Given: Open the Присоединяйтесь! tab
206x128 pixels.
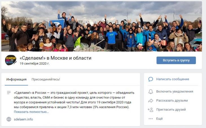Looking at the screenshot, I should point(46,79).
